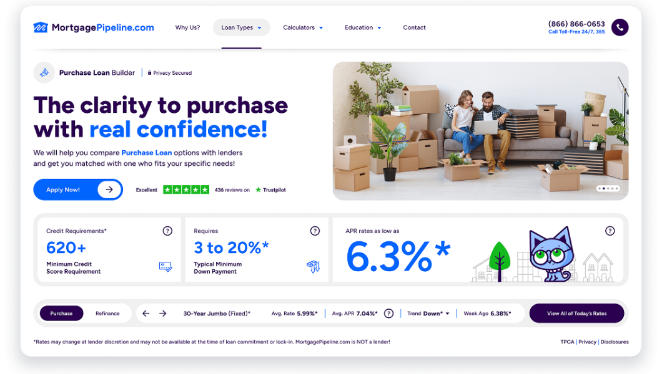Open the Calculators dropdown menu
Image resolution: width=662 pixels, height=374 pixels.
pos(303,27)
